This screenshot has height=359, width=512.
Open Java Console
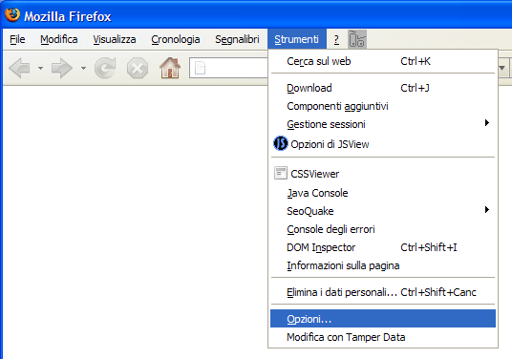point(383,193)
